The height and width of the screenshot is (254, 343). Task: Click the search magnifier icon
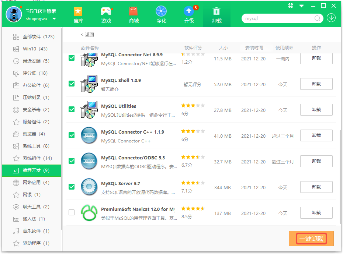point(317,18)
